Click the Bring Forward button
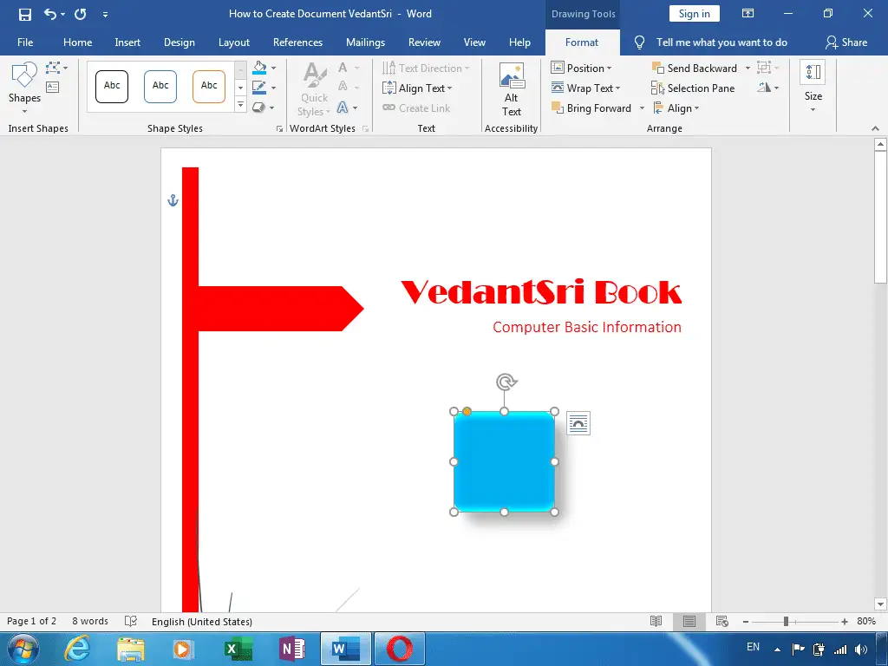 coord(591,108)
